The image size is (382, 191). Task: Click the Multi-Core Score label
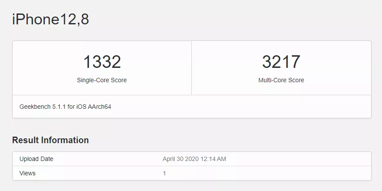[x=281, y=80]
